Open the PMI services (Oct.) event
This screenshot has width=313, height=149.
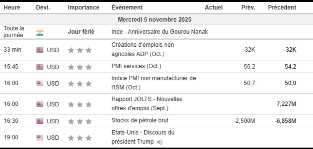[x=136, y=66]
